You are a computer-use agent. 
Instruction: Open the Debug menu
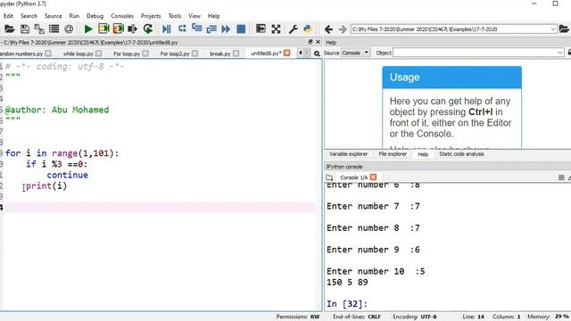[95, 16]
